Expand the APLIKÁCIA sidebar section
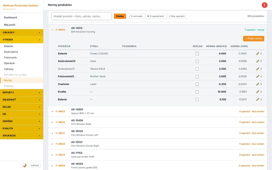This screenshot has width=272, height=170. (22, 136)
